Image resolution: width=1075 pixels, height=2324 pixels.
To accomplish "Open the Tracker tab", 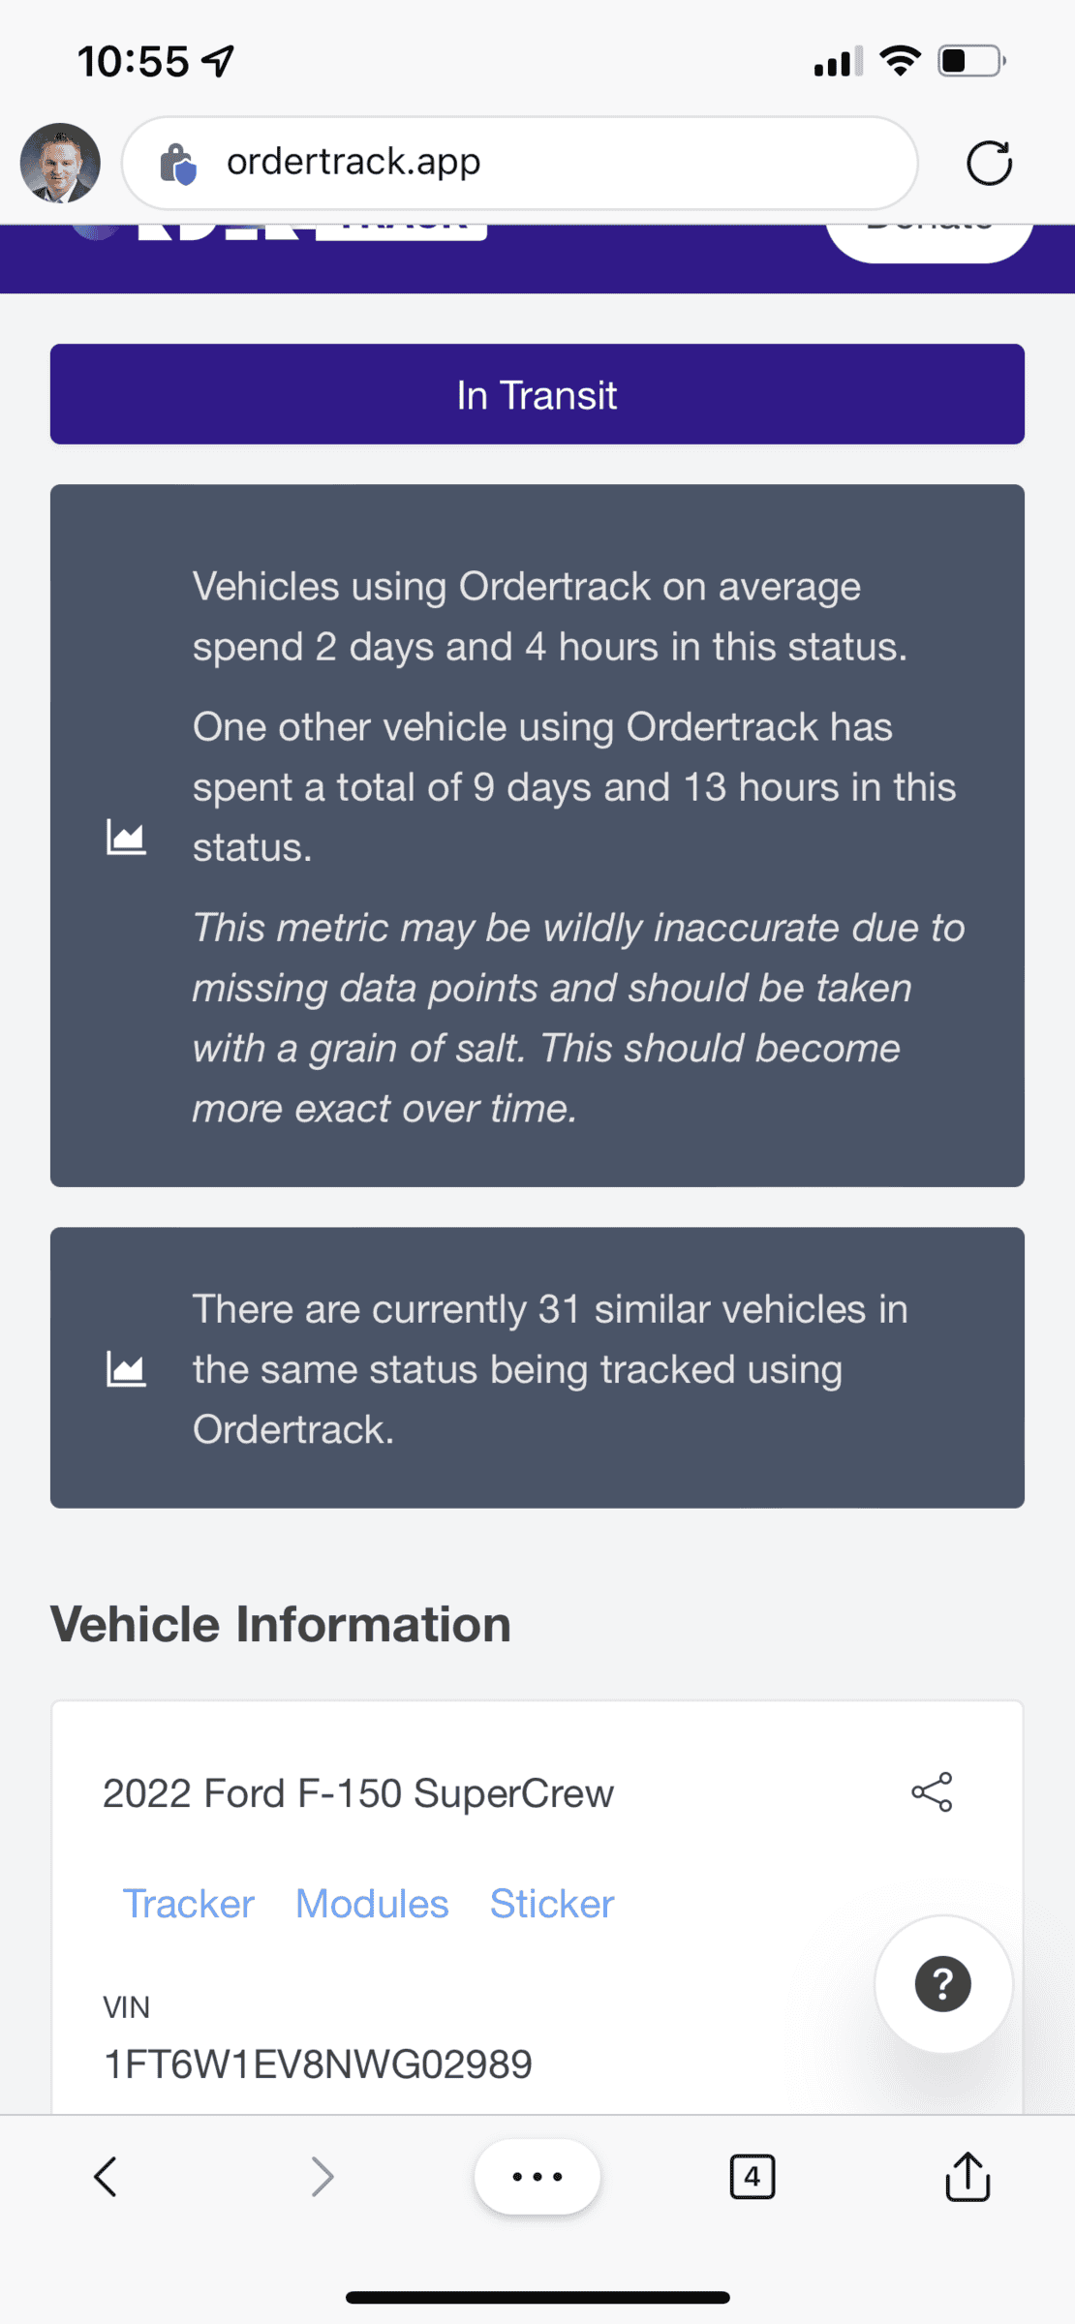I will point(188,1904).
